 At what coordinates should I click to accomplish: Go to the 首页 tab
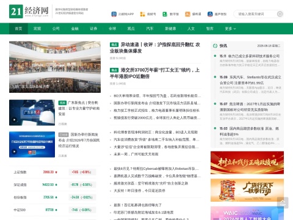[18, 29]
